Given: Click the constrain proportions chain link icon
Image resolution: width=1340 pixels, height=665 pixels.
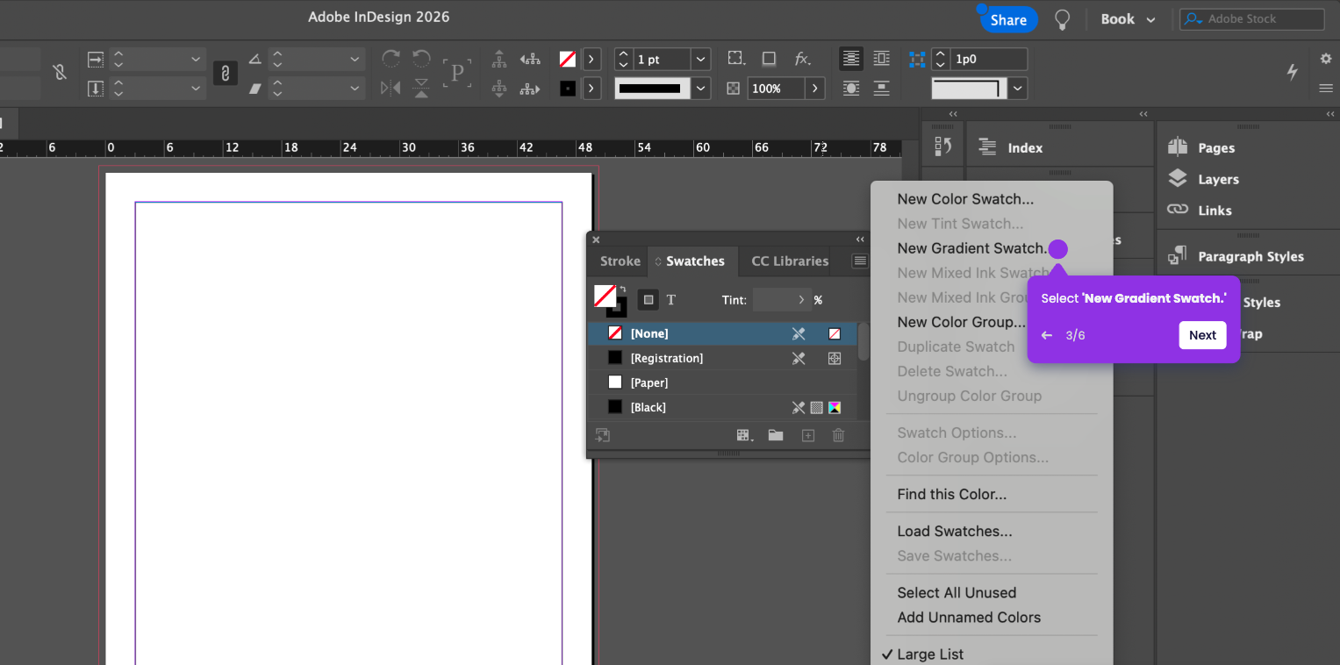Looking at the screenshot, I should [x=226, y=73].
